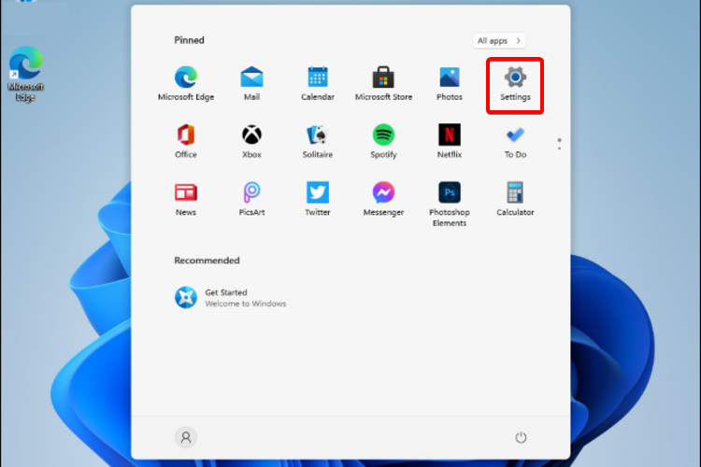The image size is (701, 467).
Task: Open the Mail app
Action: coord(251,83)
